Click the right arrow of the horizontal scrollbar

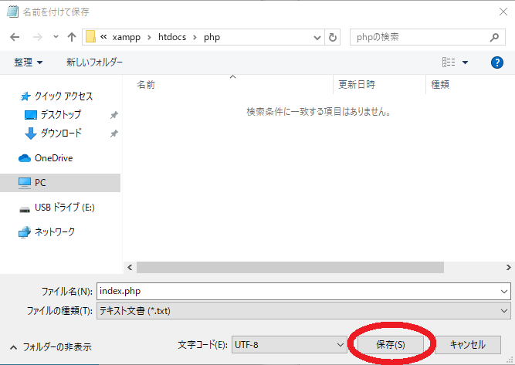click(x=508, y=268)
